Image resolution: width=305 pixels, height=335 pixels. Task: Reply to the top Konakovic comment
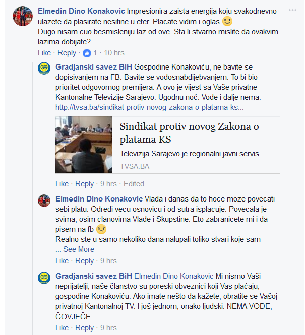(x=67, y=53)
